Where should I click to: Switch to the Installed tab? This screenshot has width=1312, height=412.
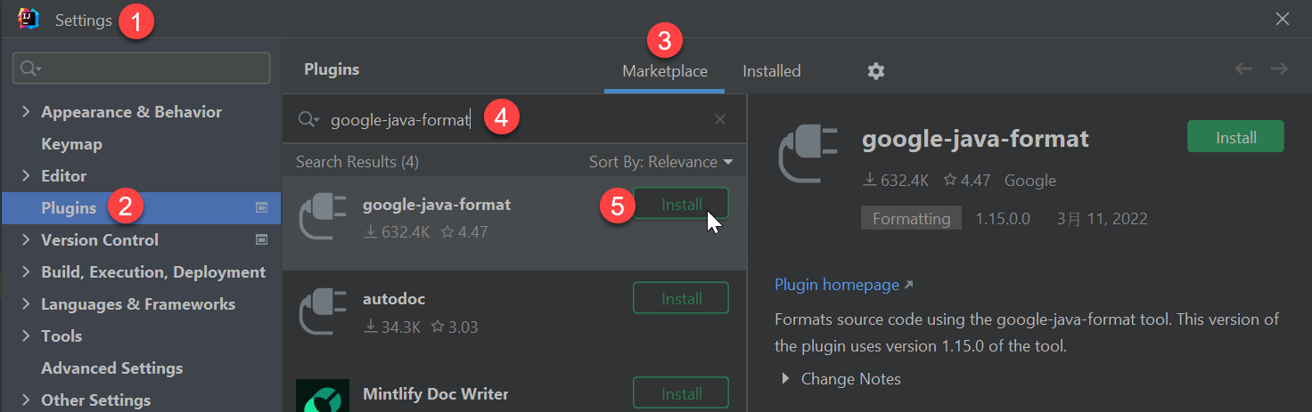772,71
